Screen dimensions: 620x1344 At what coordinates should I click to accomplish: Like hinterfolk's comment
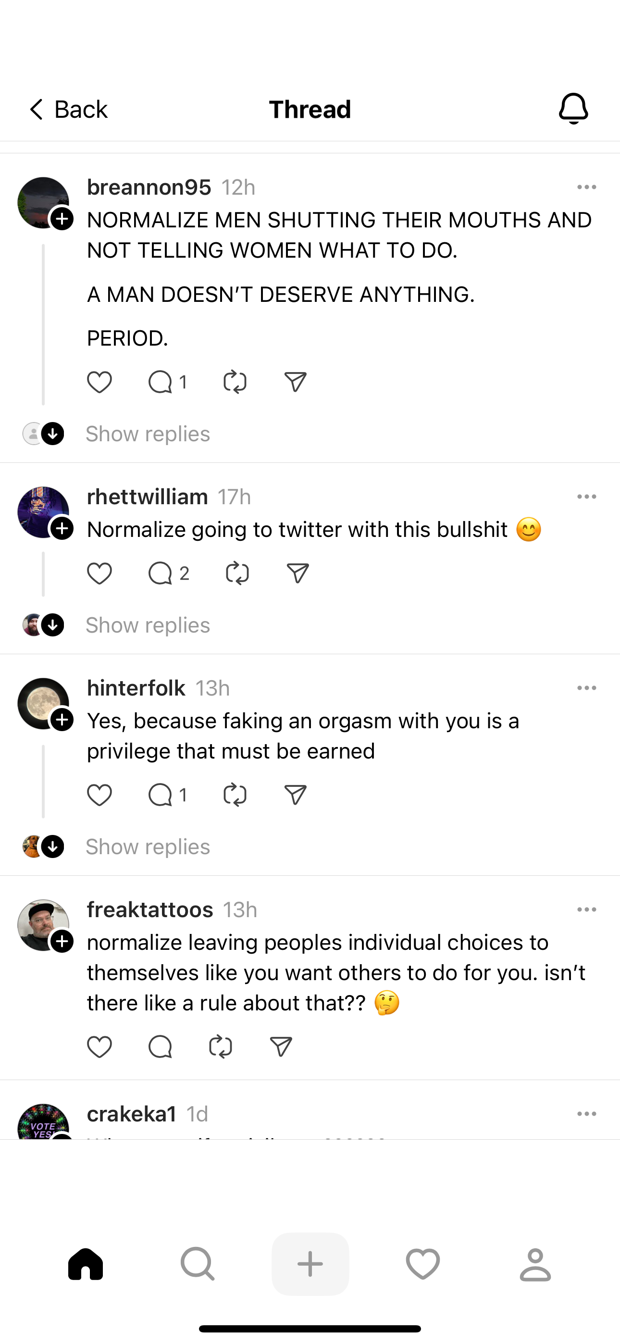99,795
